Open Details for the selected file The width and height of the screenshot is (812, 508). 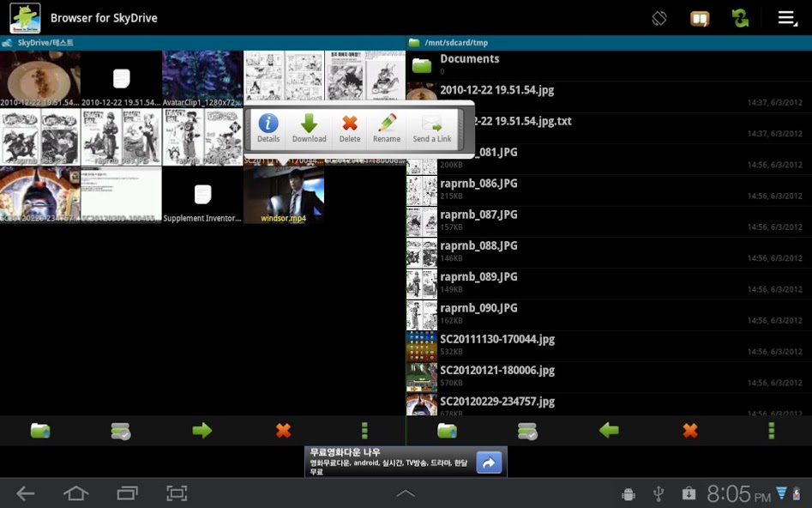(268, 129)
